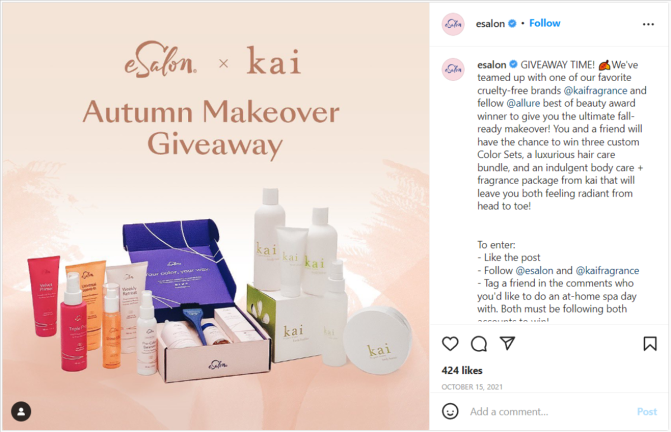This screenshot has width=671, height=432.
Task: Open esalon avatar beside caption
Action: (x=453, y=69)
